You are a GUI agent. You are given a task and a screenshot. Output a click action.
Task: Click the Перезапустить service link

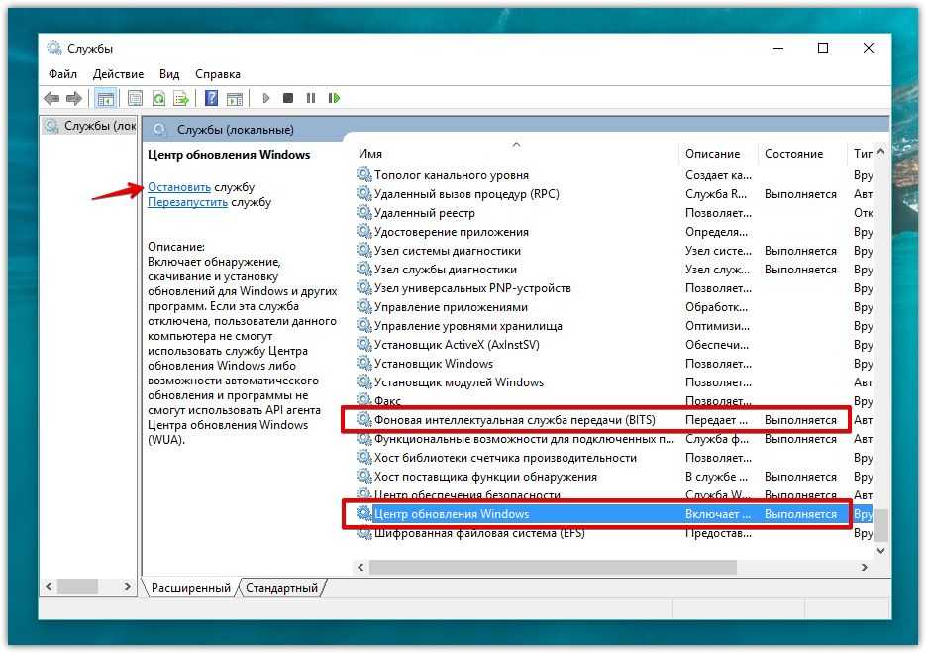[x=188, y=202]
